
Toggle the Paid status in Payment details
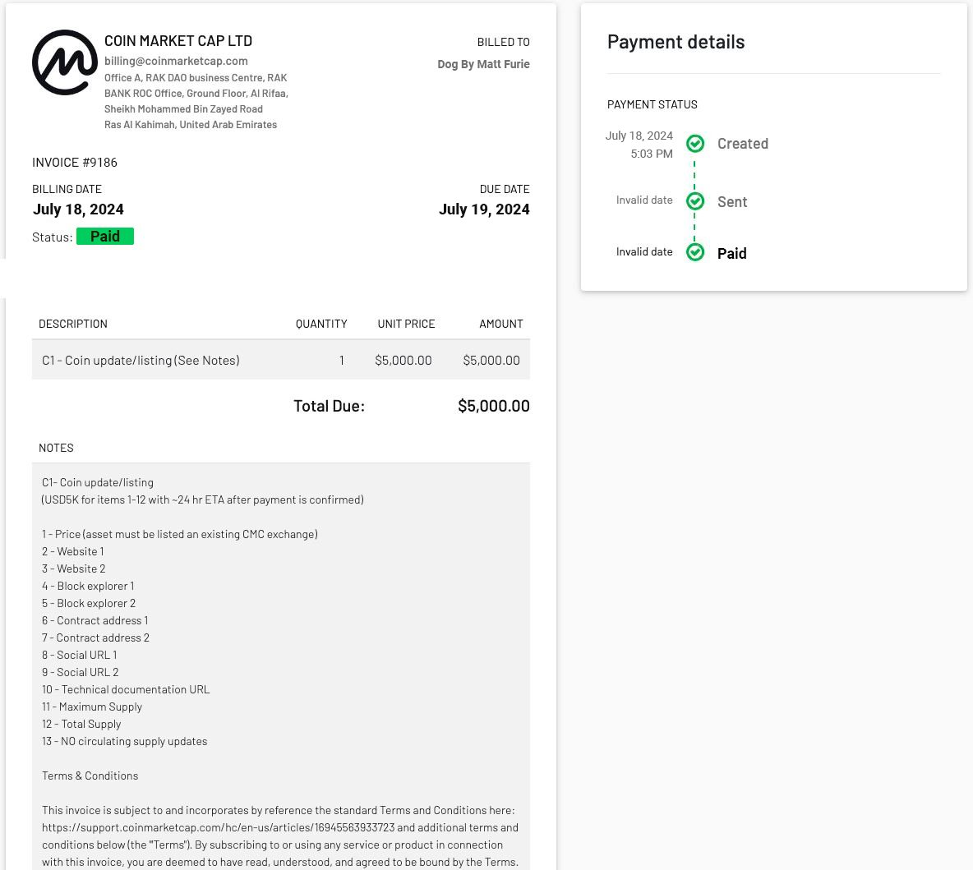point(694,252)
